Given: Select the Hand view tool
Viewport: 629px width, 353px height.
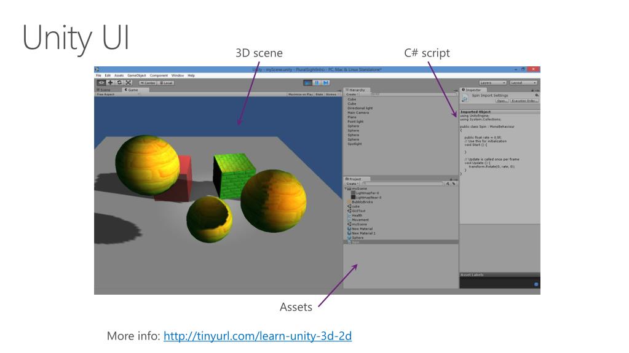Looking at the screenshot, I should (x=101, y=82).
